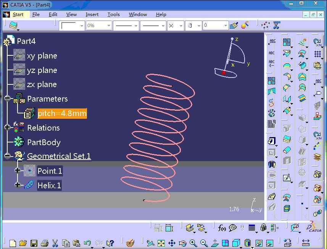Save the part with the floppy disk icon

(x=34, y=243)
